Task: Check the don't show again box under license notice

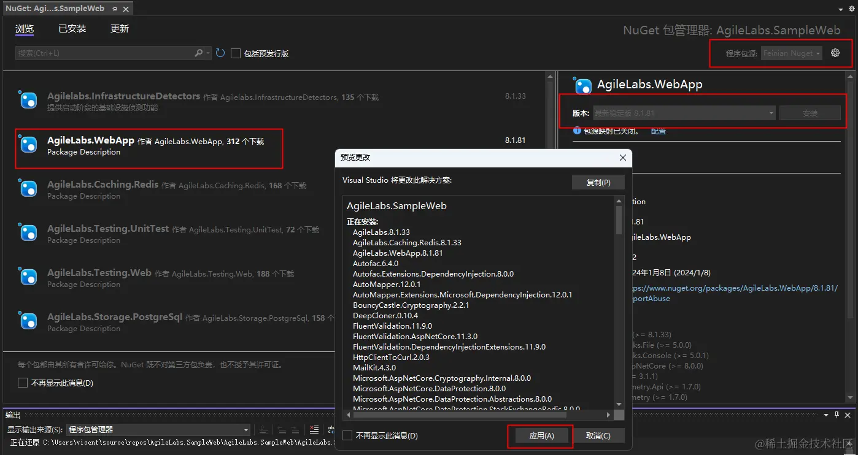Action: pyautogui.click(x=23, y=383)
